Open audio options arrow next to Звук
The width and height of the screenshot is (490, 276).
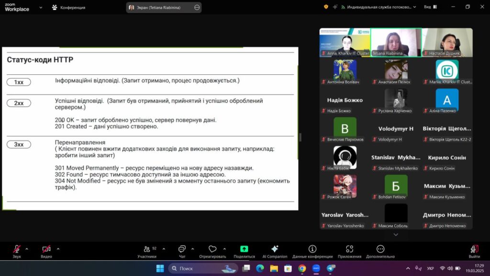27,249
